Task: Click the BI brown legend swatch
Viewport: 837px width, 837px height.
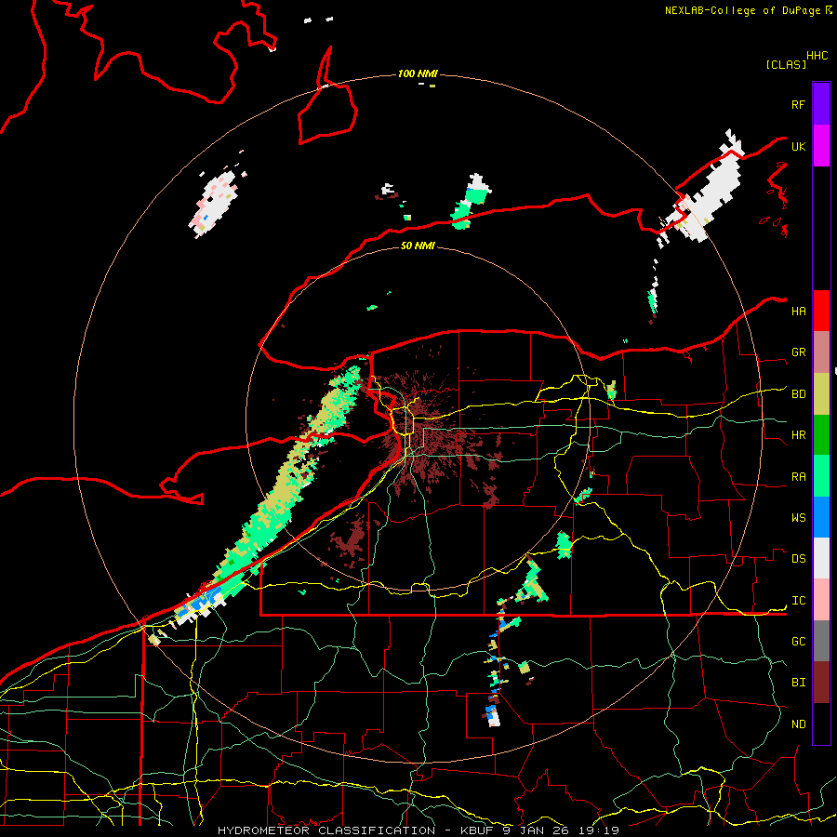Action: 821,683
